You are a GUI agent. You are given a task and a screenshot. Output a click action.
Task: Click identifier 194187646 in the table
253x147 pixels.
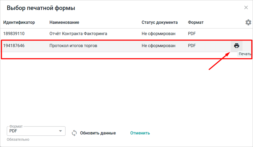pos(14,46)
